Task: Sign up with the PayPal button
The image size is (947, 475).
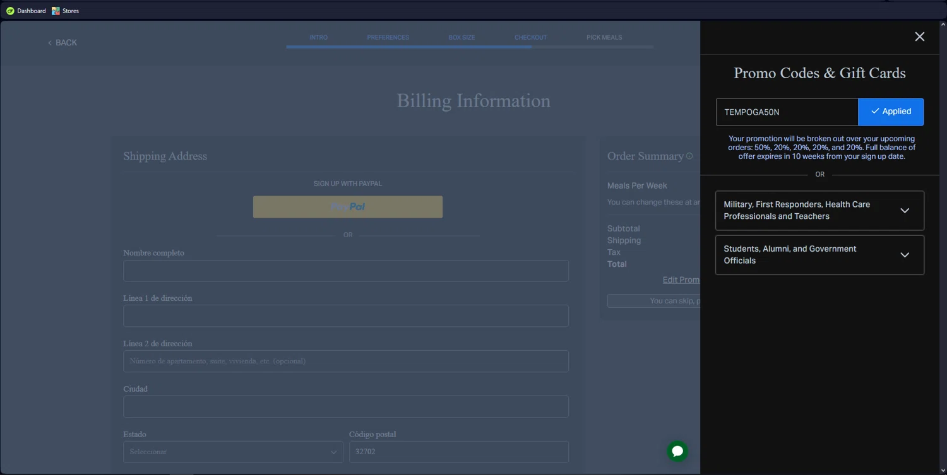Action: [348, 207]
